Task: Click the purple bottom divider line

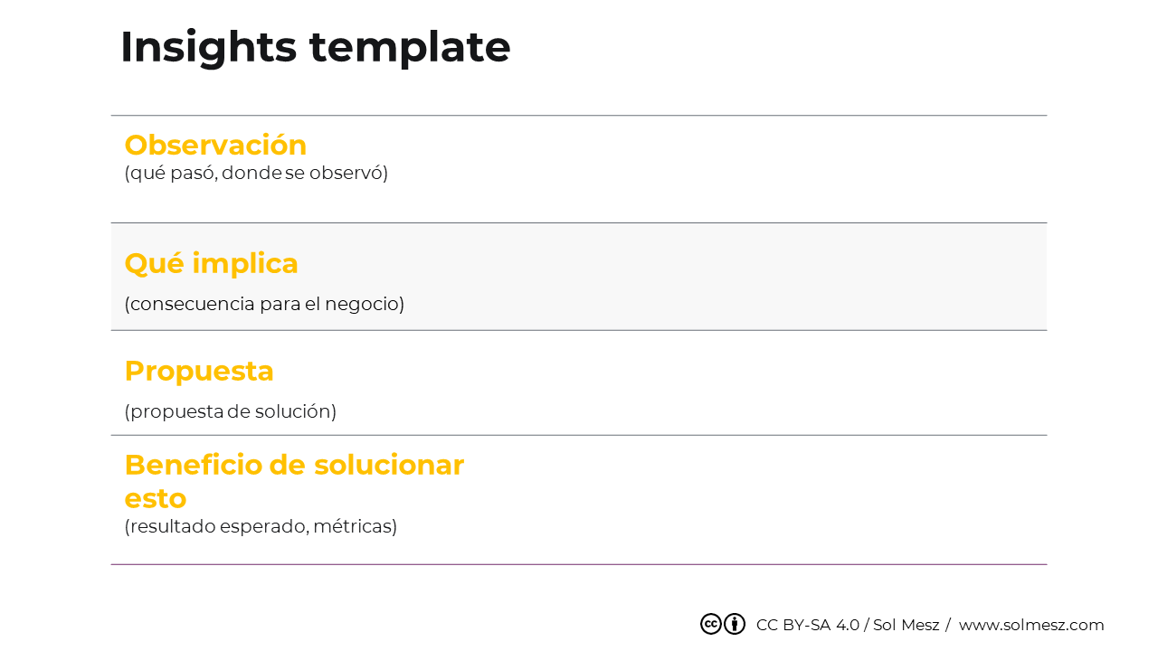Action: coord(579,564)
